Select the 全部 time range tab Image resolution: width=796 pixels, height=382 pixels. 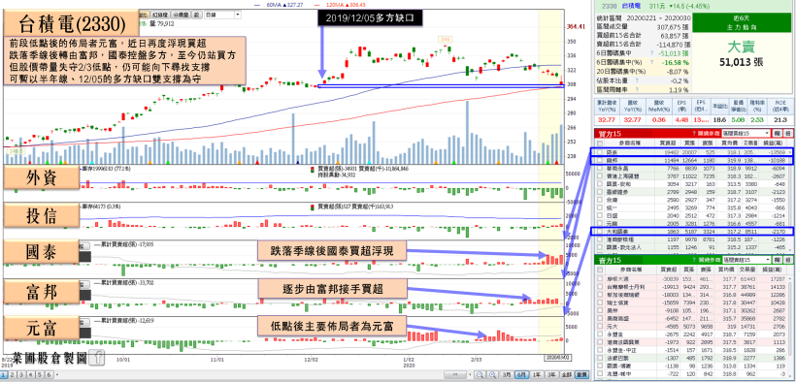(567, 374)
